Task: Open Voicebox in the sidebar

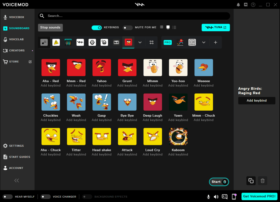Action: coord(17,17)
